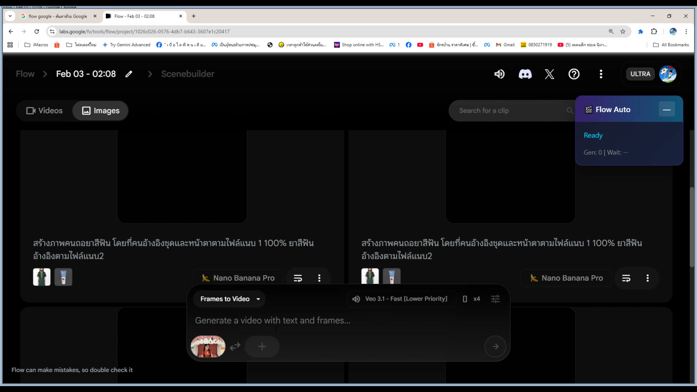Open video generation settings sliders icon

click(x=496, y=299)
